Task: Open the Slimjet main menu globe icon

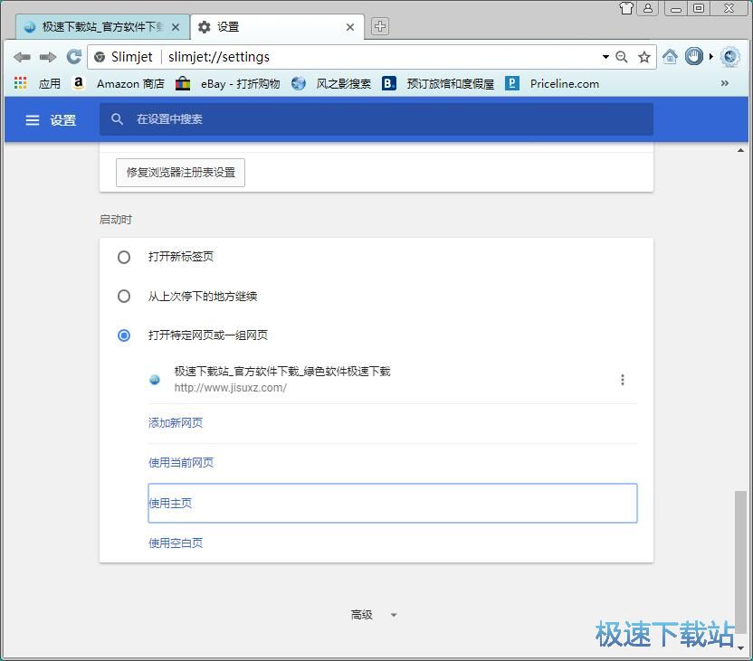Action: [x=730, y=57]
